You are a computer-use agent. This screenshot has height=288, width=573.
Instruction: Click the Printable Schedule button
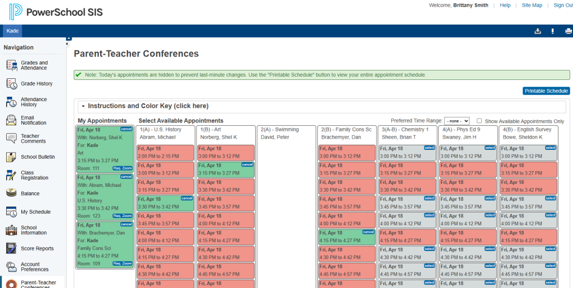click(546, 91)
